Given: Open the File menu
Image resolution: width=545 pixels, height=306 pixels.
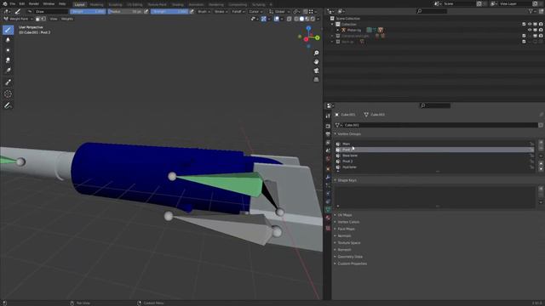Looking at the screenshot, I should click(13, 3).
